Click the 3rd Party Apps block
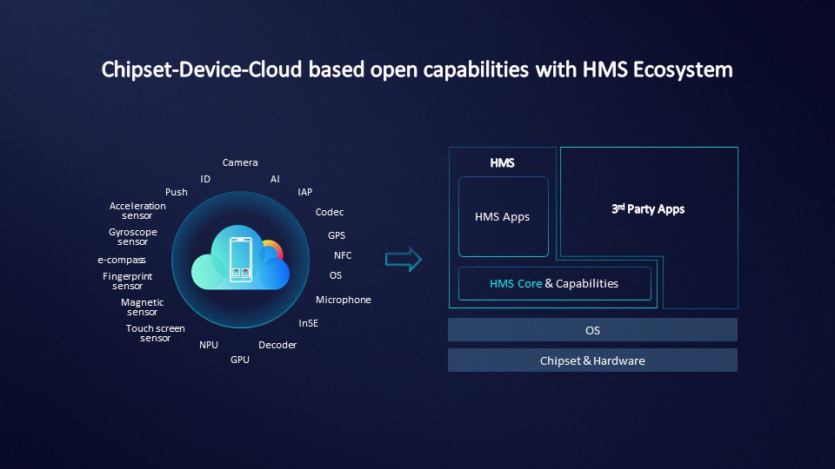This screenshot has height=469, width=835. (x=648, y=209)
